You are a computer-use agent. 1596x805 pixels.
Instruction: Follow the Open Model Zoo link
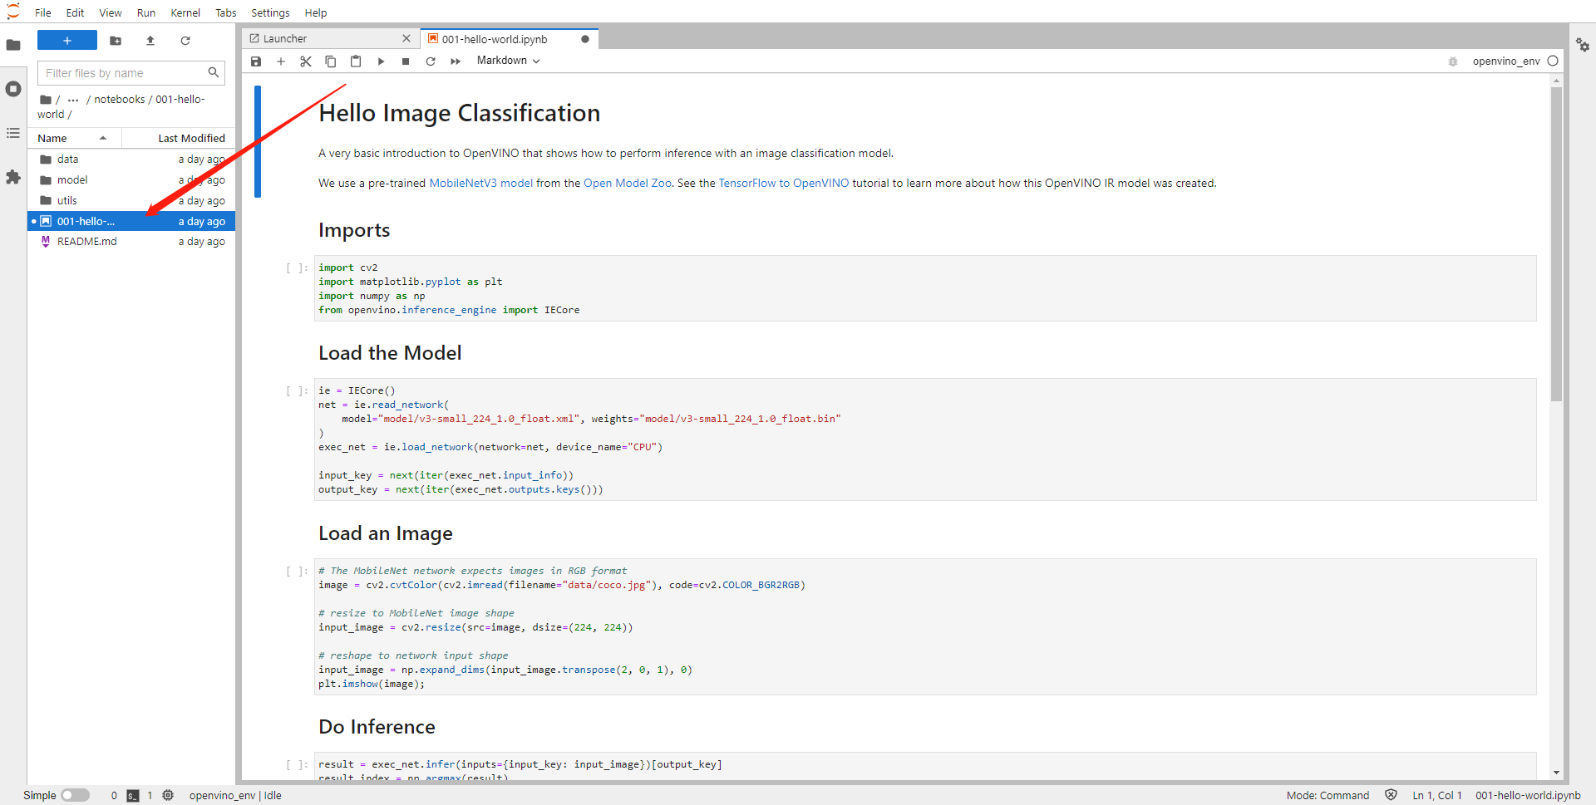point(628,183)
